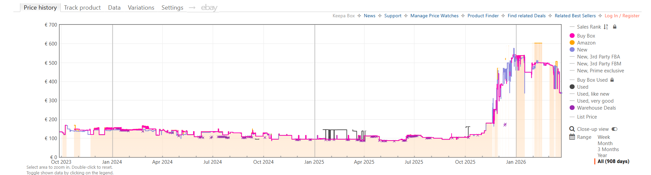Click the Range calendar icon

tap(572, 137)
